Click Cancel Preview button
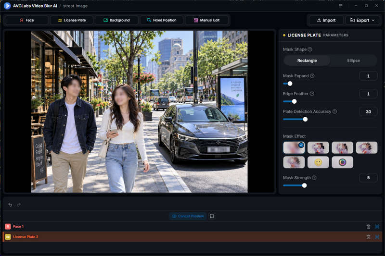 (x=188, y=216)
